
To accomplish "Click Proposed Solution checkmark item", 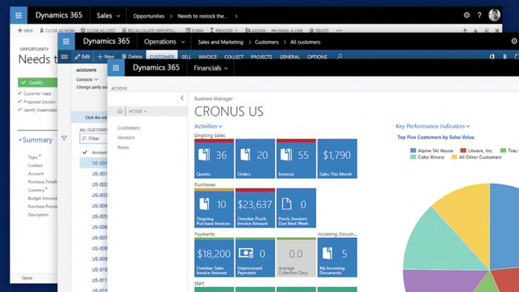I will click(x=37, y=102).
